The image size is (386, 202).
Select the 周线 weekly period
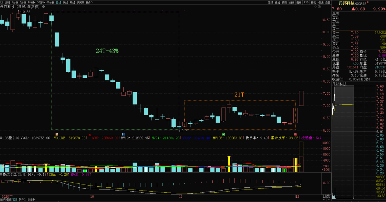pos(65,2)
